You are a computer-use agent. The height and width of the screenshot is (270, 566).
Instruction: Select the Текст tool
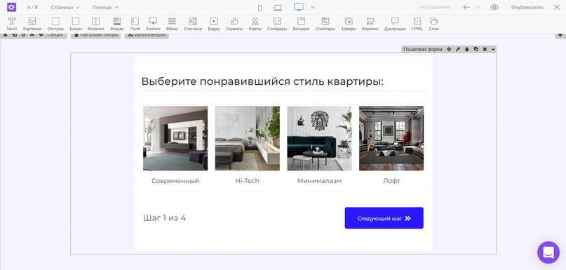pyautogui.click(x=11, y=24)
